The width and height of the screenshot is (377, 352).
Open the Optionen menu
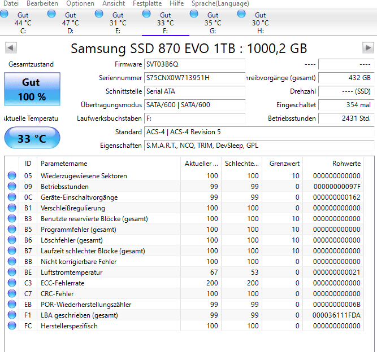pyautogui.click(x=80, y=3)
